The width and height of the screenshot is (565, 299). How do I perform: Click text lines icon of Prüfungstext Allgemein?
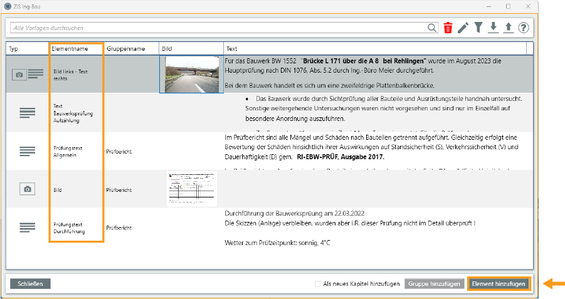[28, 151]
